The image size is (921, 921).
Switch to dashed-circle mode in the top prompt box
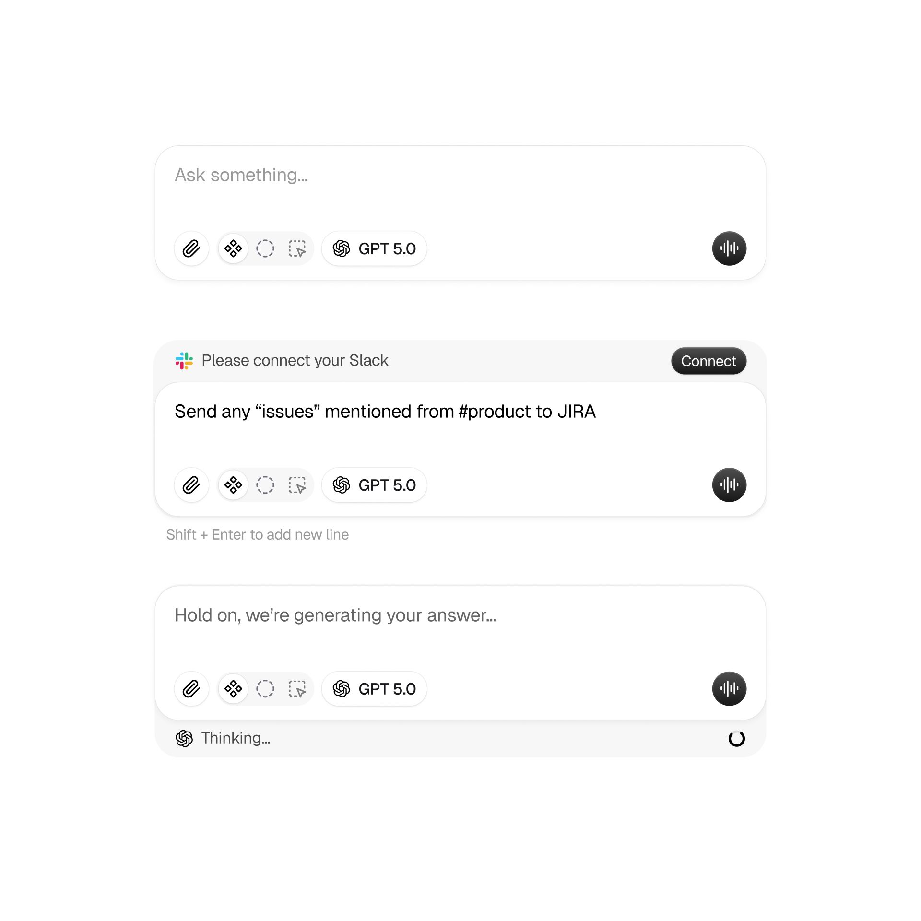pos(265,248)
